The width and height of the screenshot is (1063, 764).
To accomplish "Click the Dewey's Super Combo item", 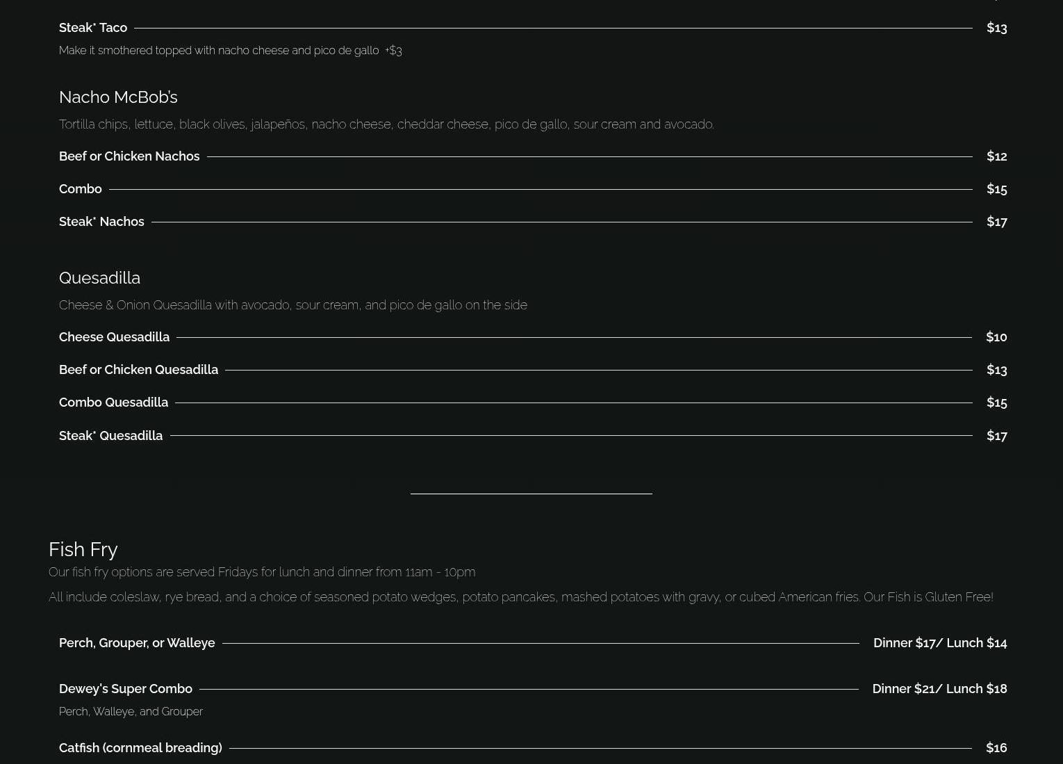I will (x=126, y=689).
